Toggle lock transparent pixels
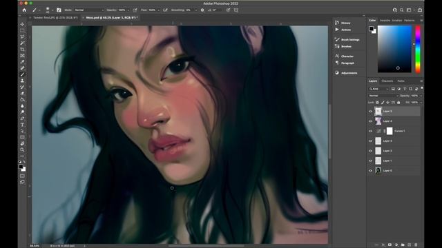Image resolution: width=442 pixels, height=248 pixels. coord(378,103)
